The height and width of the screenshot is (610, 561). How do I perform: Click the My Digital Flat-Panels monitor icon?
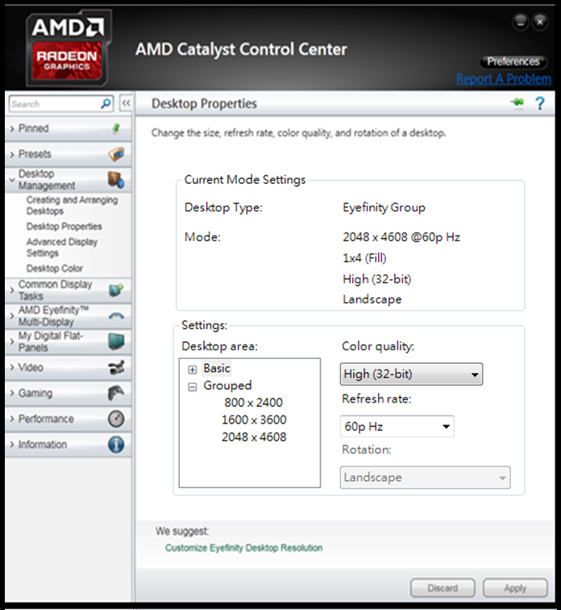(116, 341)
